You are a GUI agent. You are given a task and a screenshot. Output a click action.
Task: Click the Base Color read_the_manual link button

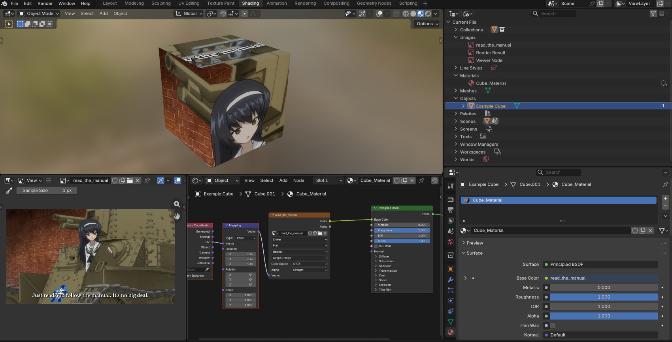click(x=600, y=278)
